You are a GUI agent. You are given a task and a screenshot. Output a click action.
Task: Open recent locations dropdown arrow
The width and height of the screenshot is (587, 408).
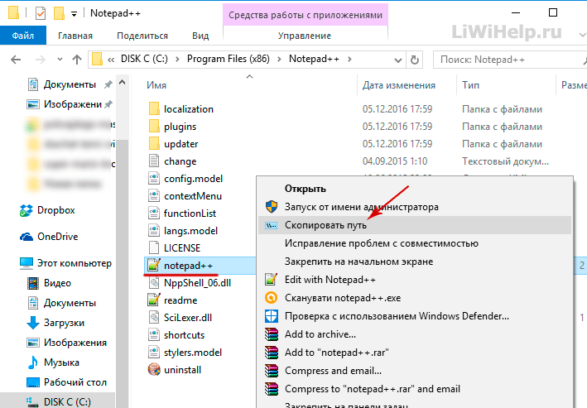click(x=60, y=59)
